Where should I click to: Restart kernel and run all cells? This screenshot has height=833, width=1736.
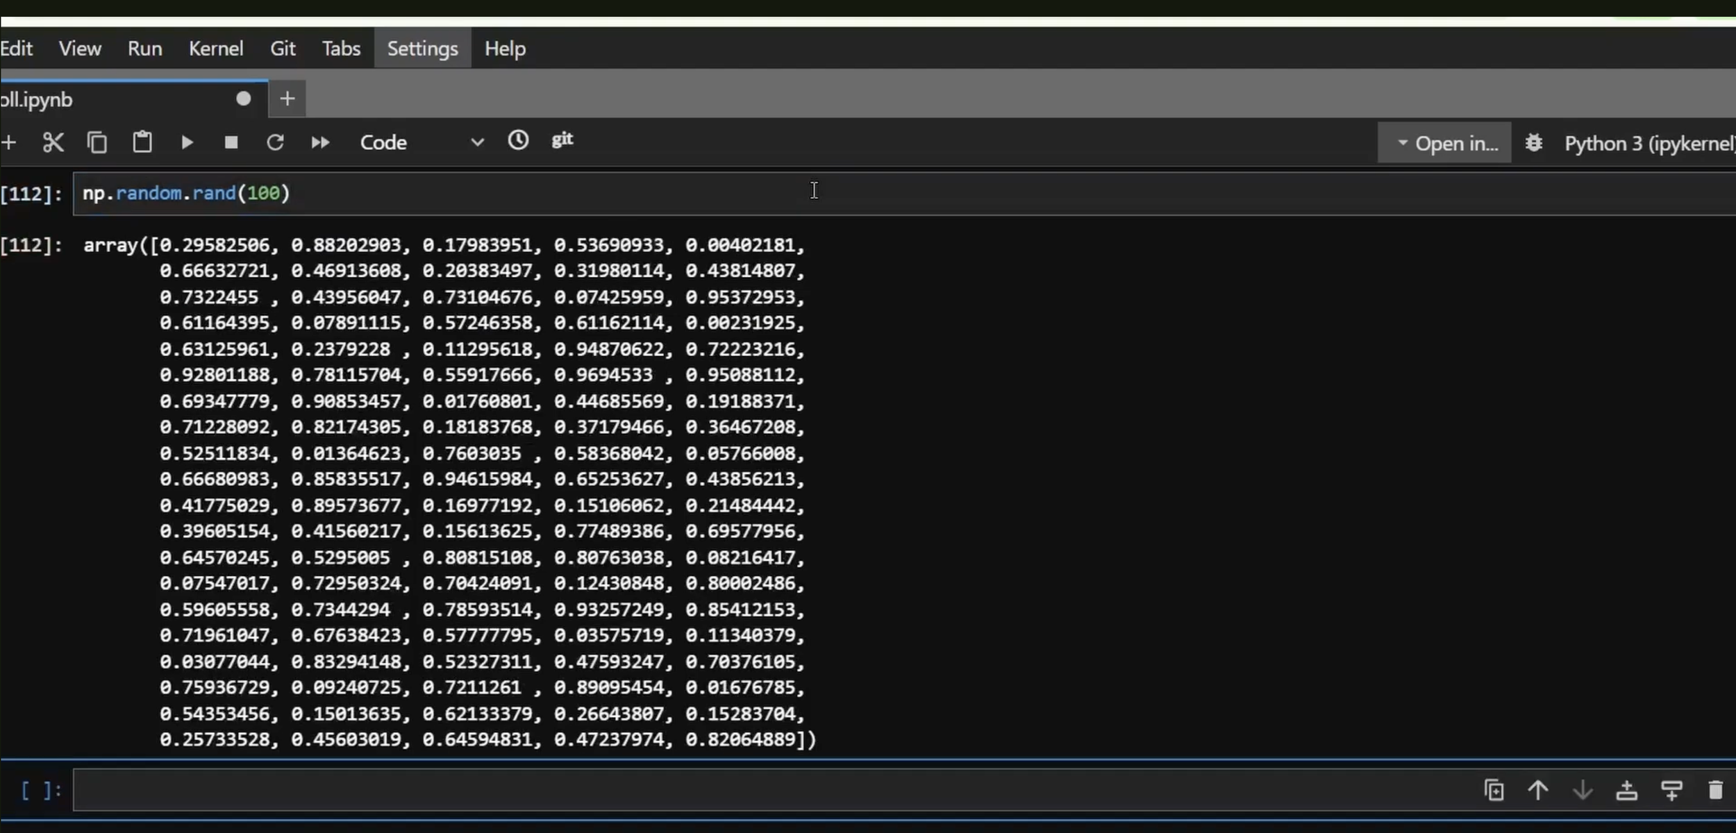(x=320, y=143)
